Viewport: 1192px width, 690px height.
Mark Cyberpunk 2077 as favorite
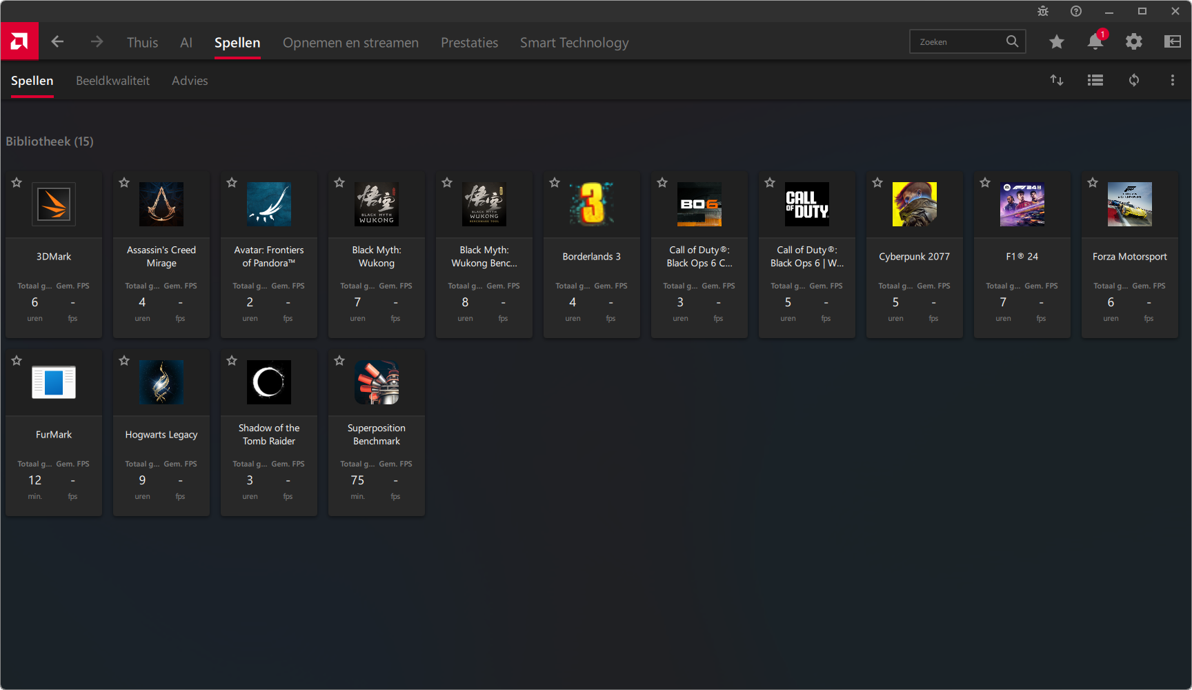(877, 183)
